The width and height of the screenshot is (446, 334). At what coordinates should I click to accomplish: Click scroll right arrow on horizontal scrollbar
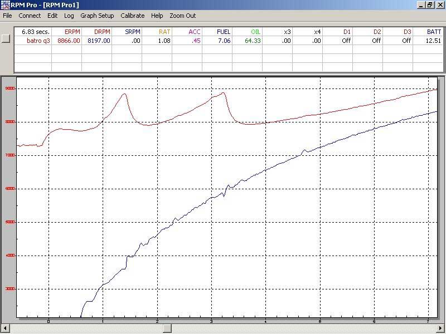[x=440, y=328]
